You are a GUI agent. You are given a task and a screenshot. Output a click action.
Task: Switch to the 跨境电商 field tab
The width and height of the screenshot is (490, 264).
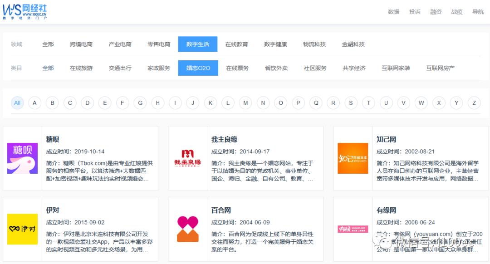tap(81, 44)
